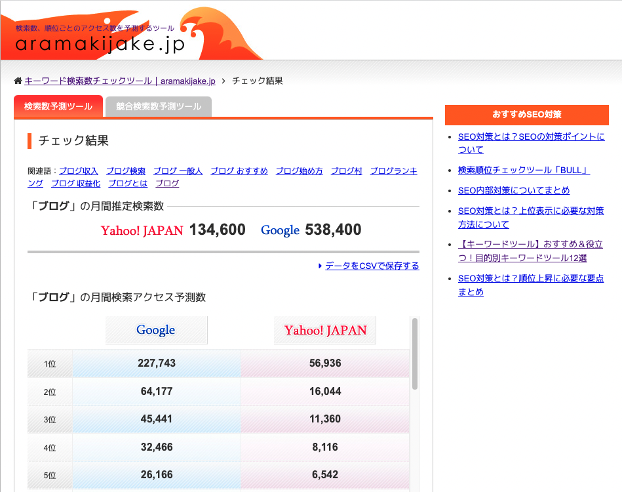
Task: Click the 1位 row label
Action: coord(50,363)
